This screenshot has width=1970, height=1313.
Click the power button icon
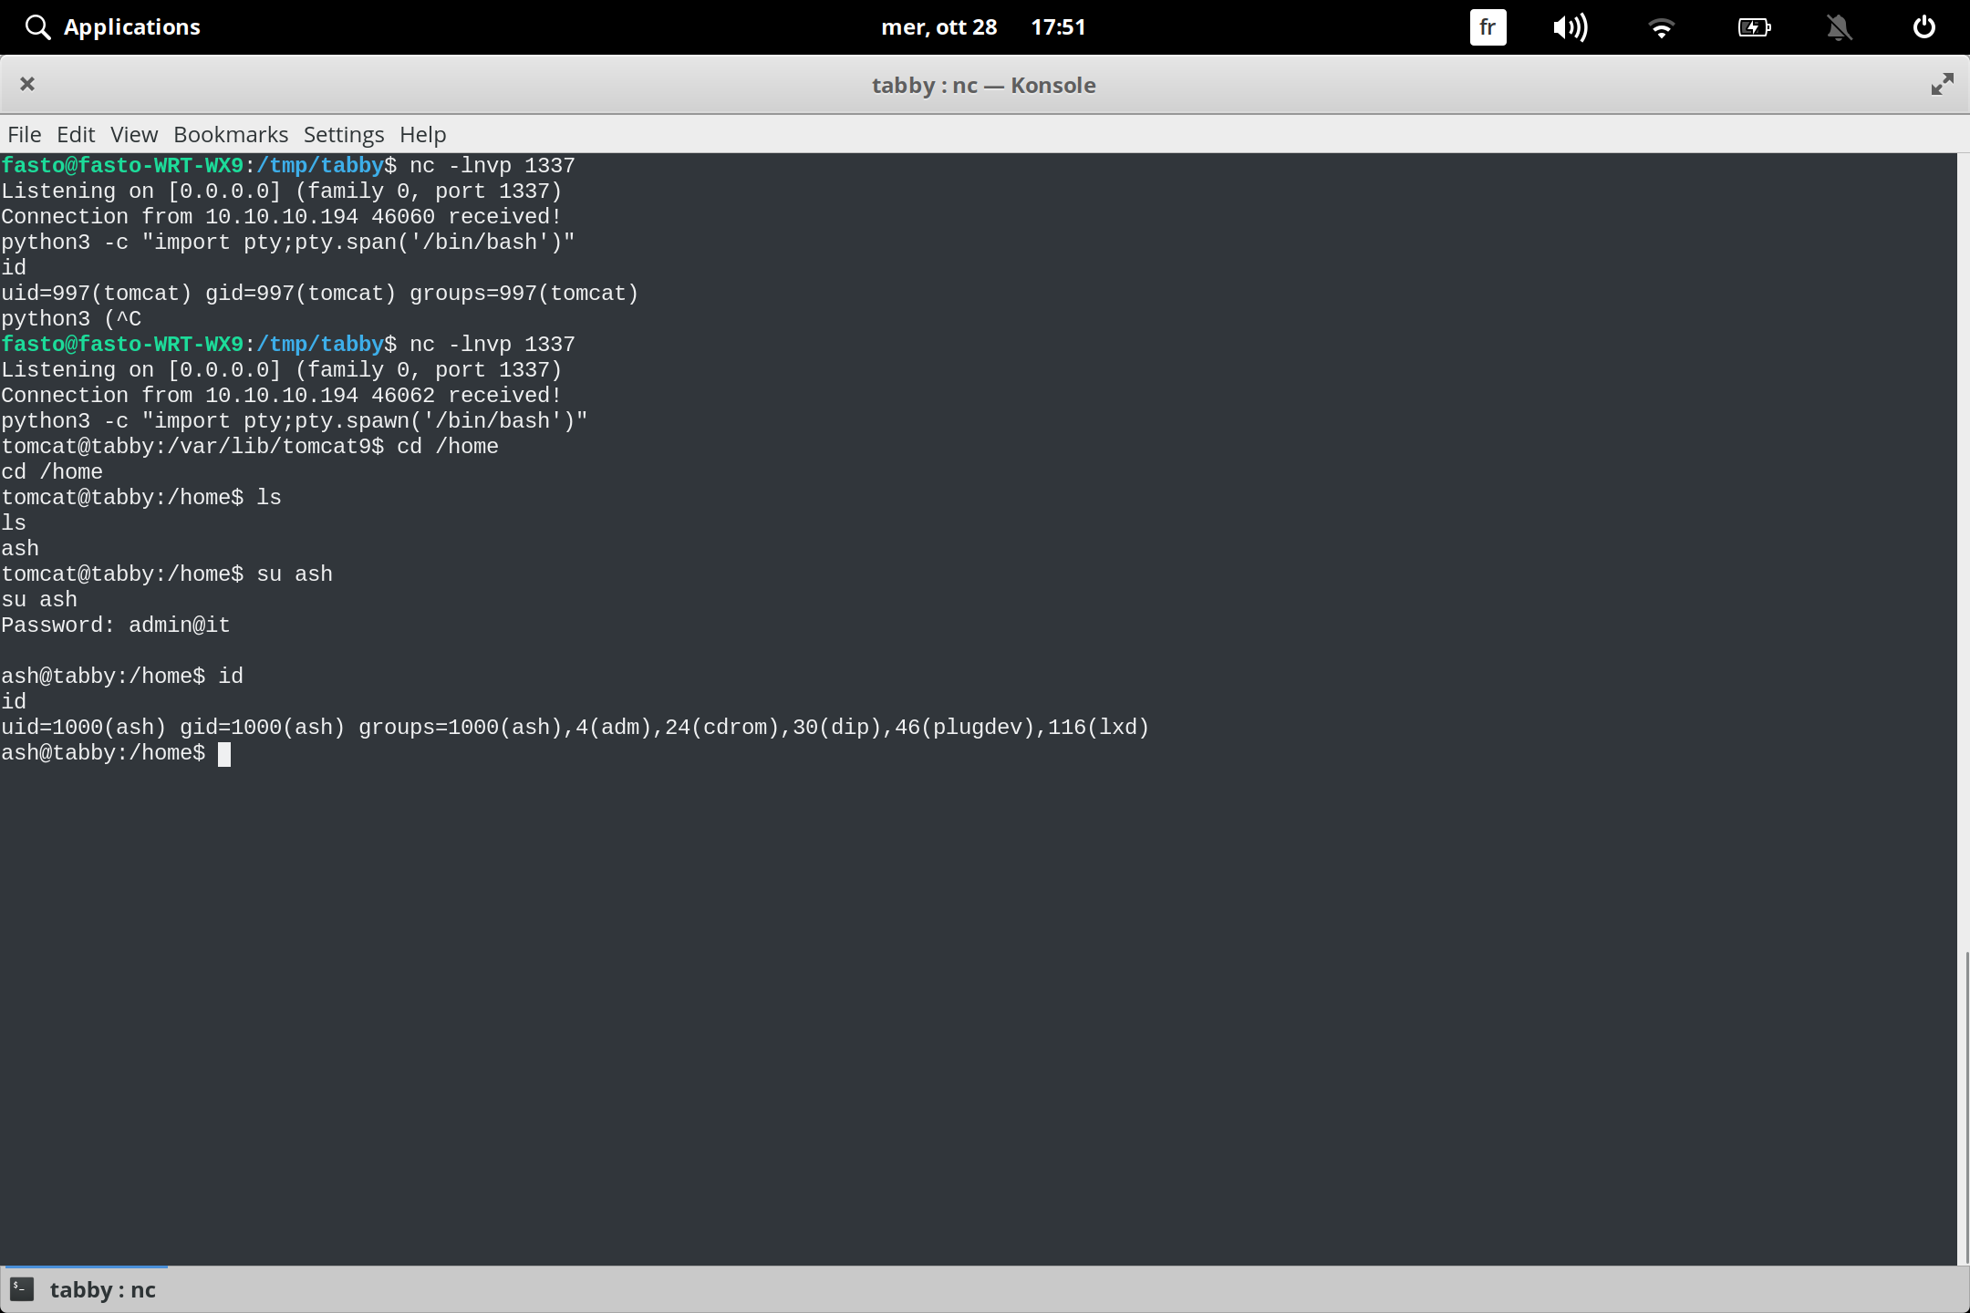[1923, 26]
